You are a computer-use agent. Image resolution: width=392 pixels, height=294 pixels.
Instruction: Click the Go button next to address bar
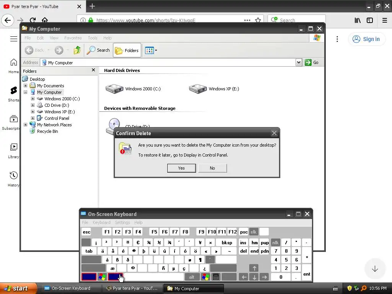pyautogui.click(x=312, y=62)
